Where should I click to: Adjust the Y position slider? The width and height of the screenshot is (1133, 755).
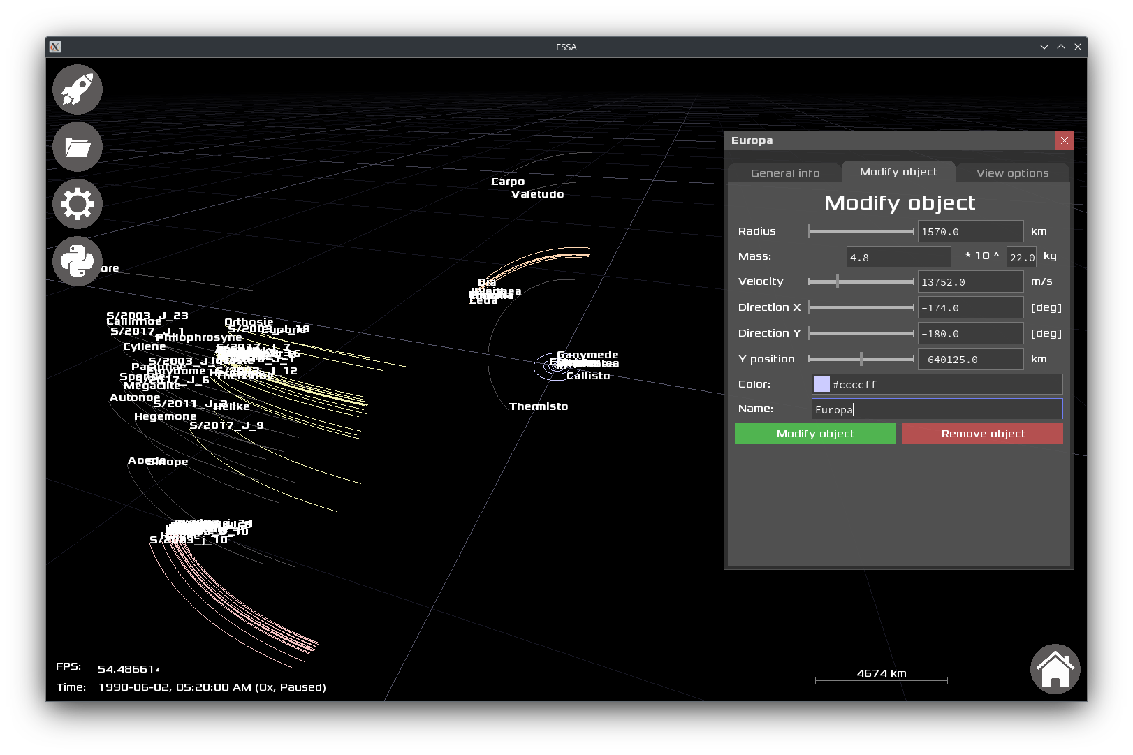[x=861, y=359]
